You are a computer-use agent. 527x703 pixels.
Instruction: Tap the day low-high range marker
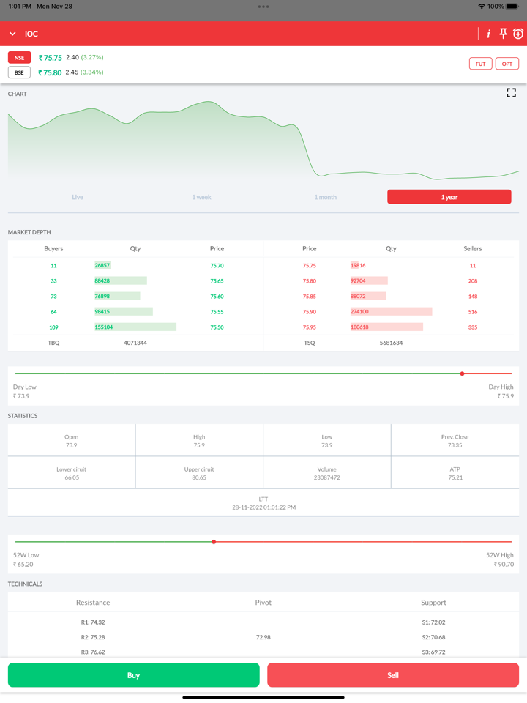pos(462,373)
